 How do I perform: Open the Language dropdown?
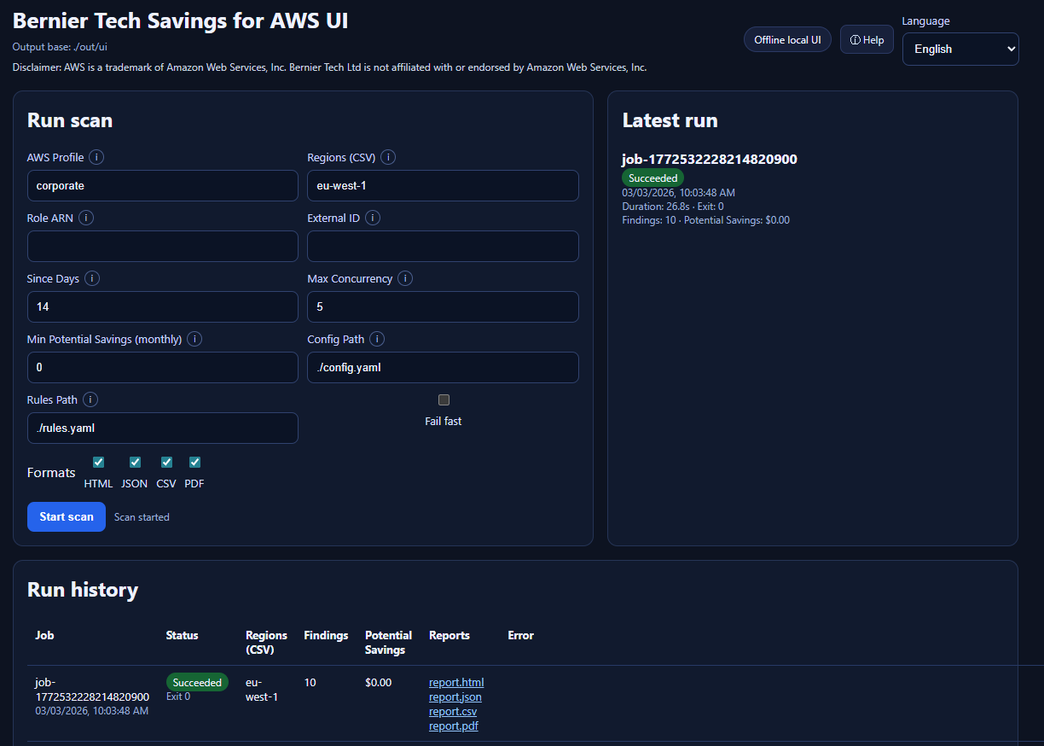[960, 50]
